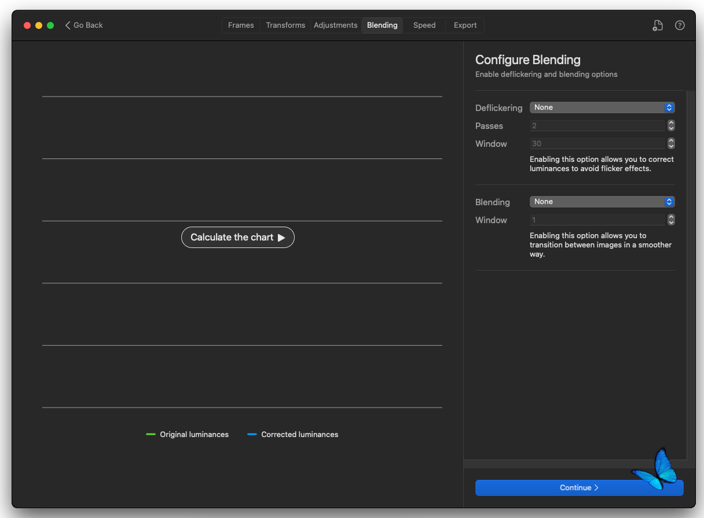This screenshot has height=518, width=704.
Task: Click the green Original luminances legend marker
Action: [x=151, y=434]
